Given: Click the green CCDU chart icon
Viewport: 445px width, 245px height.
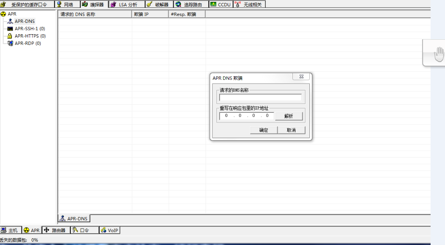Looking at the screenshot, I should click(x=213, y=4).
